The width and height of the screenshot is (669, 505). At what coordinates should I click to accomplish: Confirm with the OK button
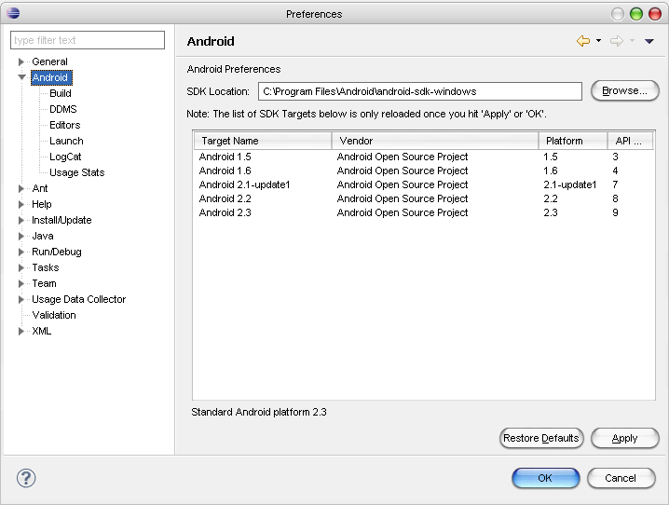pyautogui.click(x=545, y=478)
